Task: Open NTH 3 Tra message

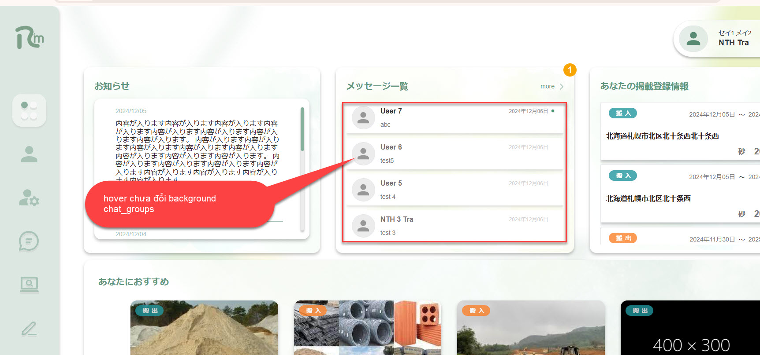Action: click(454, 226)
